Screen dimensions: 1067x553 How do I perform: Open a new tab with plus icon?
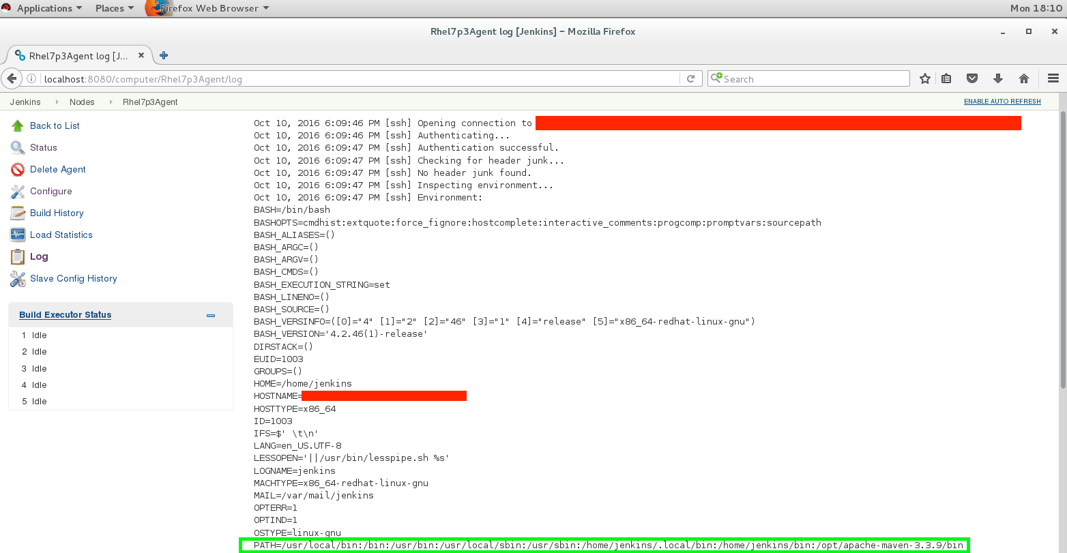pos(164,56)
